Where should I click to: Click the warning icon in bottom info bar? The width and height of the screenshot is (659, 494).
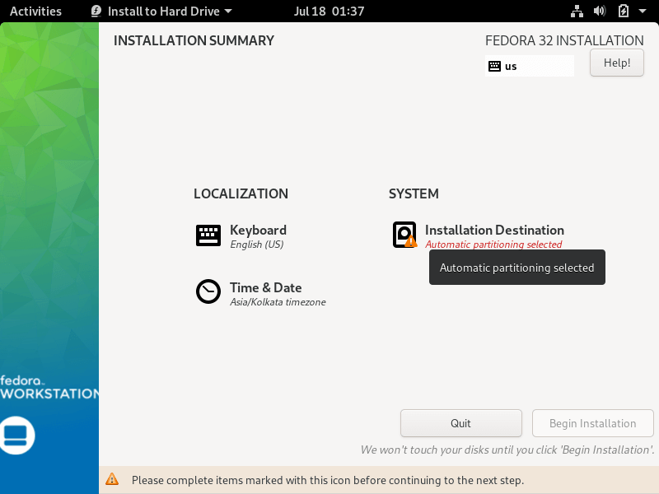point(112,479)
